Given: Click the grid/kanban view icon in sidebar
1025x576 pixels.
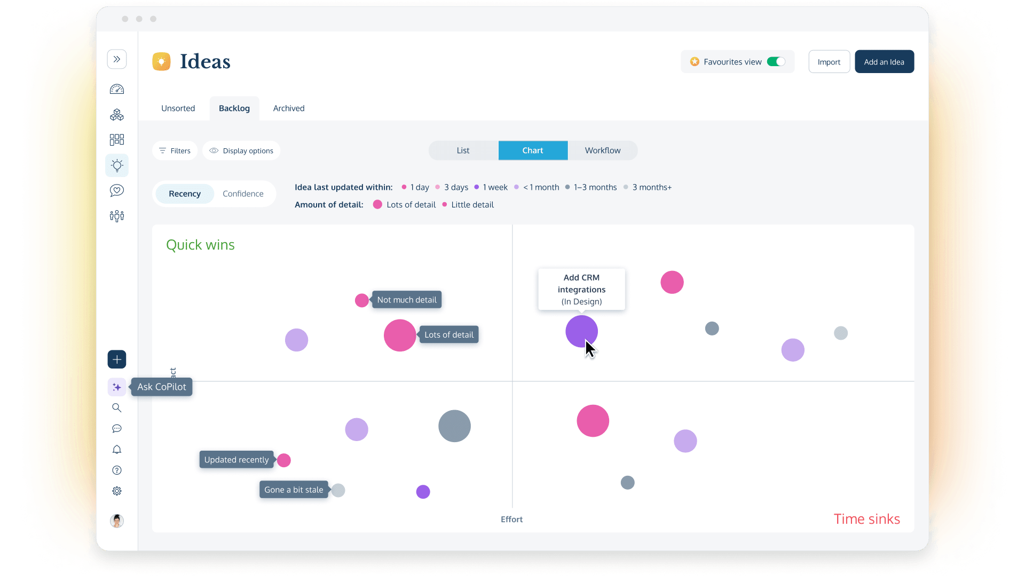Looking at the screenshot, I should tap(117, 139).
